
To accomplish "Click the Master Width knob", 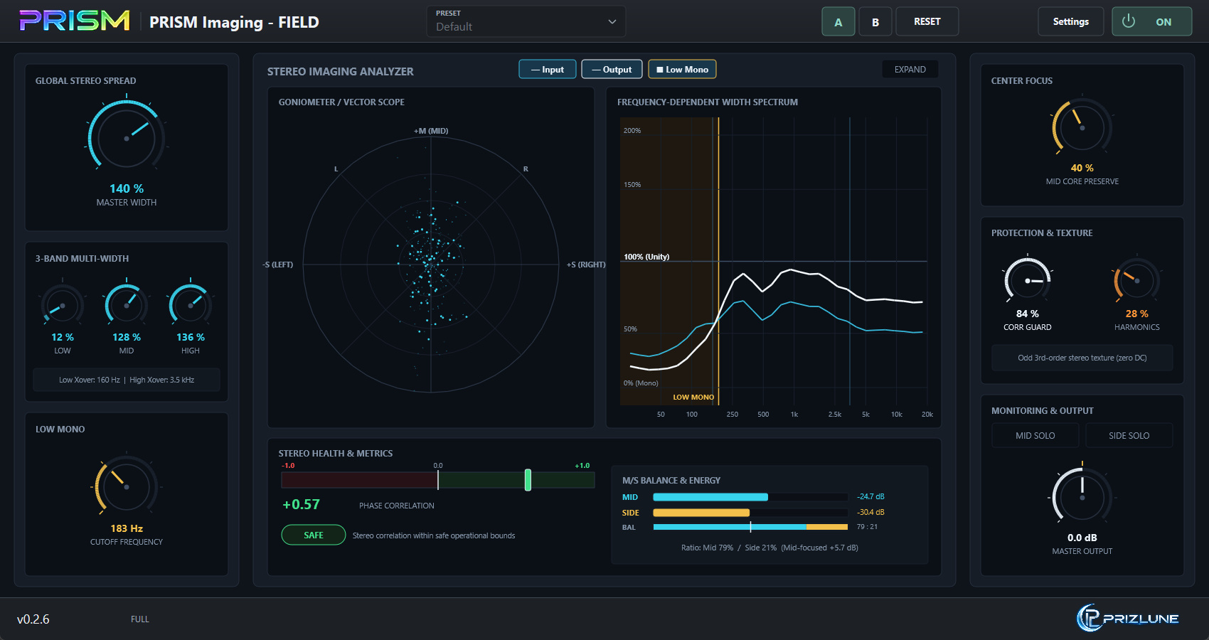I will (x=127, y=138).
